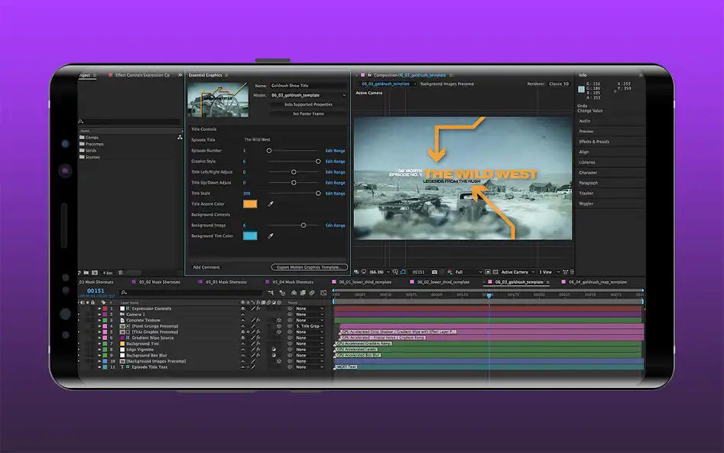Screen dimensions: 724x453
Task: Select the Title Accent Color eyedropper
Action: click(270, 204)
